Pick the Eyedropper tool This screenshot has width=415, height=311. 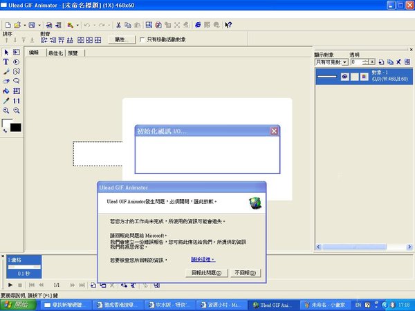pyautogui.click(x=6, y=100)
